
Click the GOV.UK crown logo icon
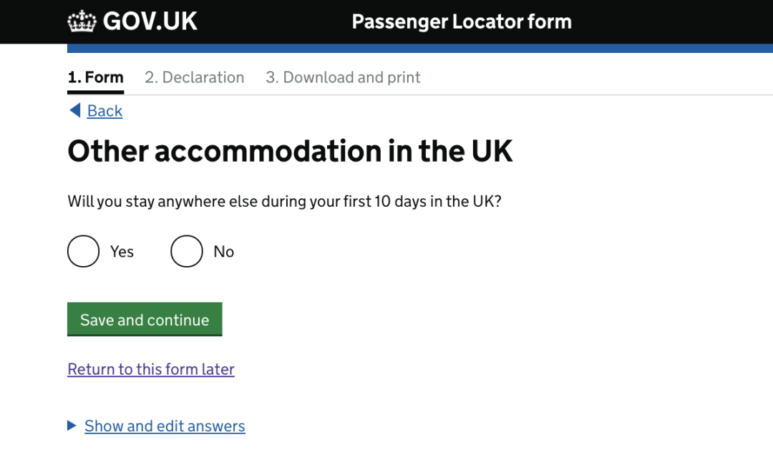(82, 21)
